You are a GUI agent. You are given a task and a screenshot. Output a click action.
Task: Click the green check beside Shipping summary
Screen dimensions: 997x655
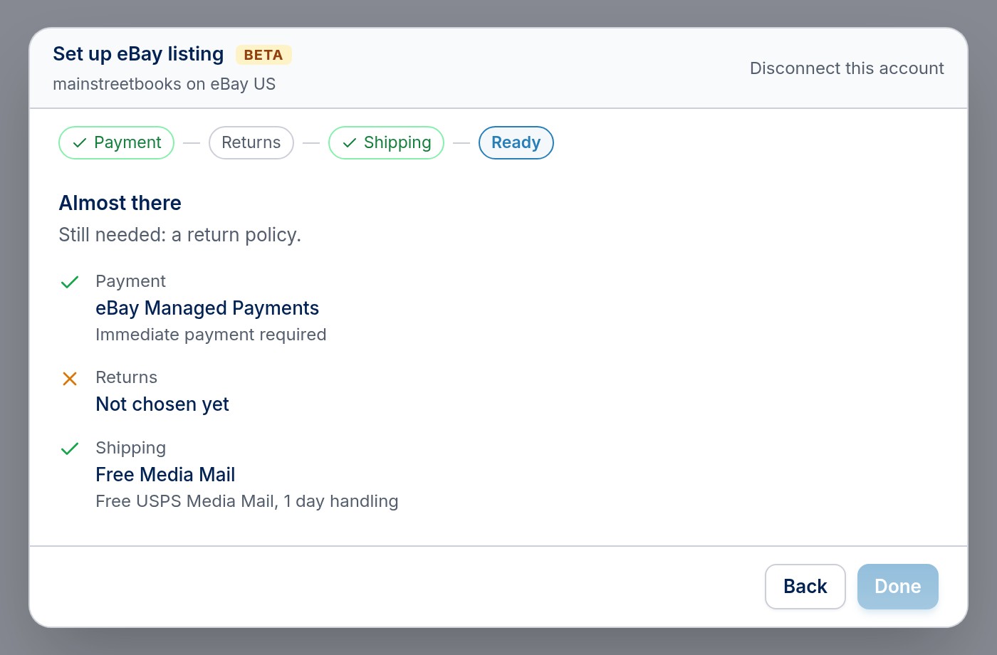[x=70, y=449]
